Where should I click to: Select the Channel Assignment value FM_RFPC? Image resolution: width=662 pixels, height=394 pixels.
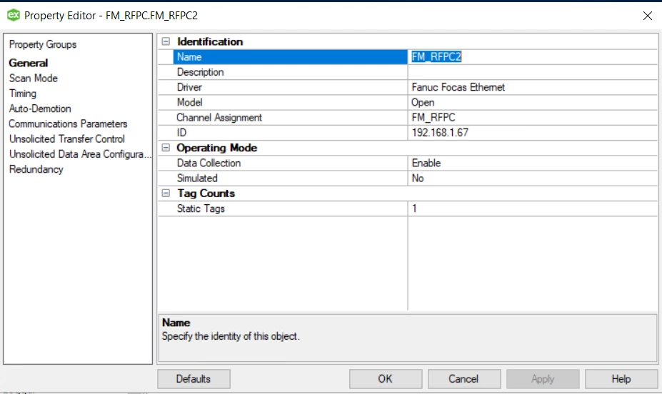[533, 118]
